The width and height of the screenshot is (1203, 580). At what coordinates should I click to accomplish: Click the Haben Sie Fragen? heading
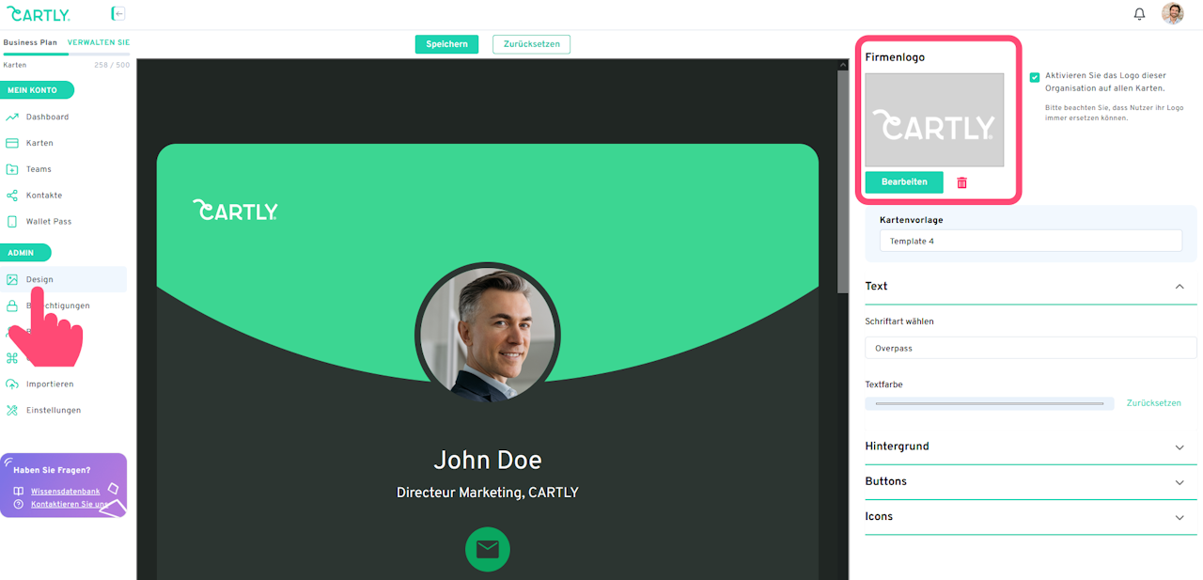pos(52,470)
